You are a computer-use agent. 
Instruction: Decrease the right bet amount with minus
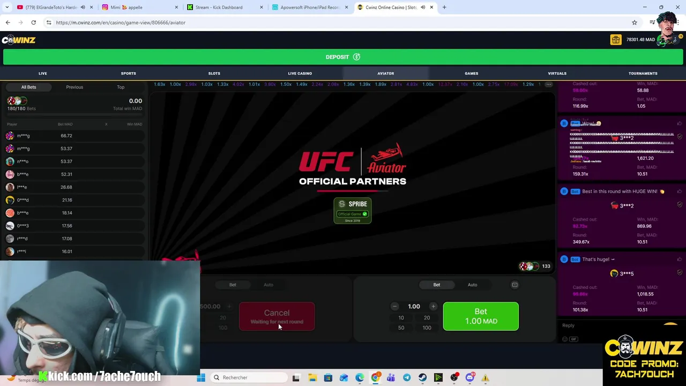394,307
